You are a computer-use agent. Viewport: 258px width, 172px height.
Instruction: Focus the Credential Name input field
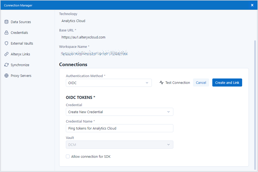[119, 128]
